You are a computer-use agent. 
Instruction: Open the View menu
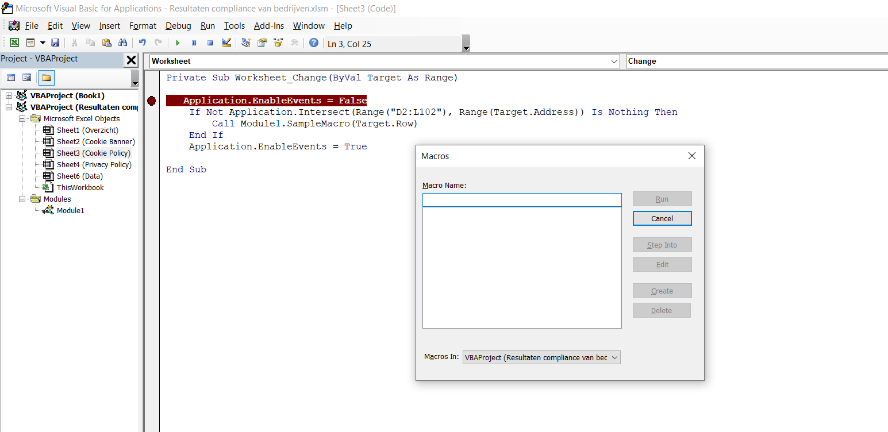[81, 26]
